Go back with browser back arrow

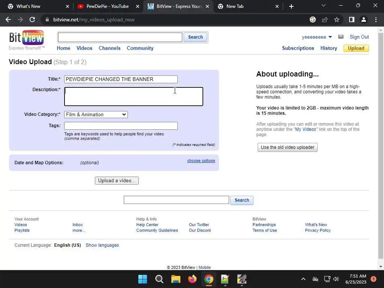tap(8, 19)
